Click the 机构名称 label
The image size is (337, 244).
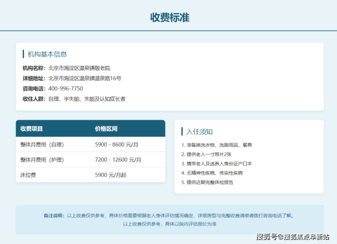pos(34,68)
